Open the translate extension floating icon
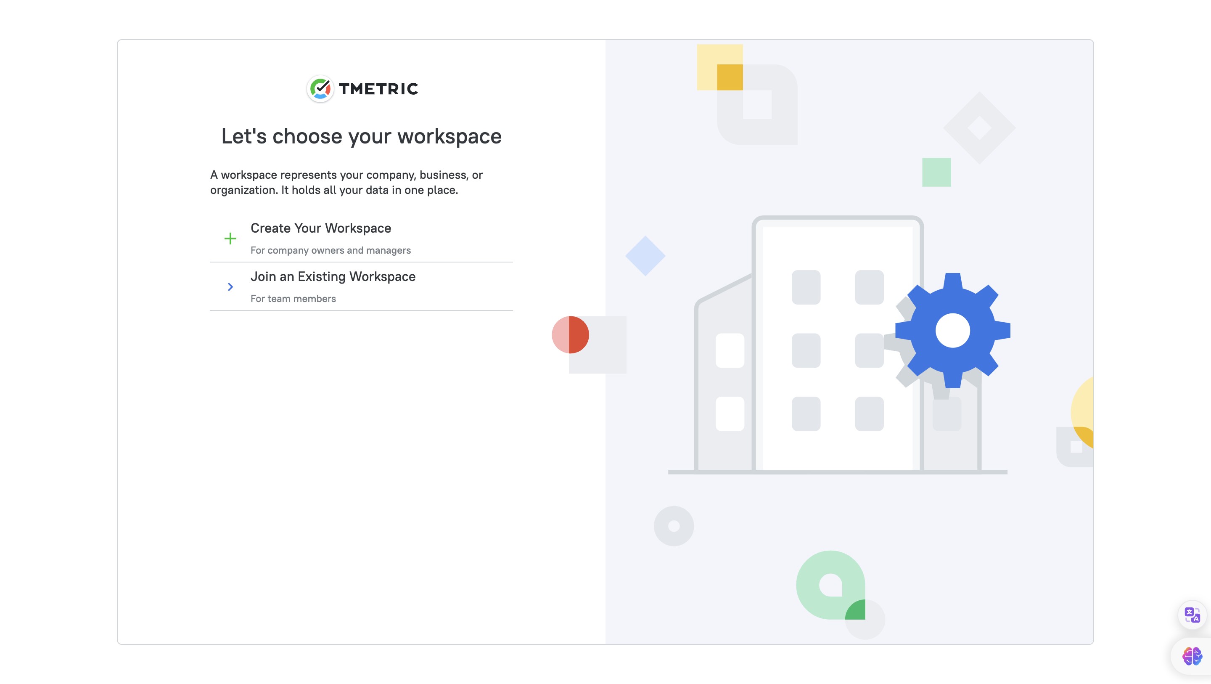This screenshot has height=684, width=1211. pyautogui.click(x=1192, y=615)
